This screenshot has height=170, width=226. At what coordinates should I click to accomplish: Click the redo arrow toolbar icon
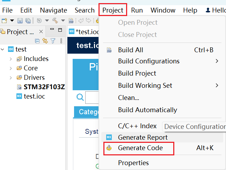[x=88, y=21]
